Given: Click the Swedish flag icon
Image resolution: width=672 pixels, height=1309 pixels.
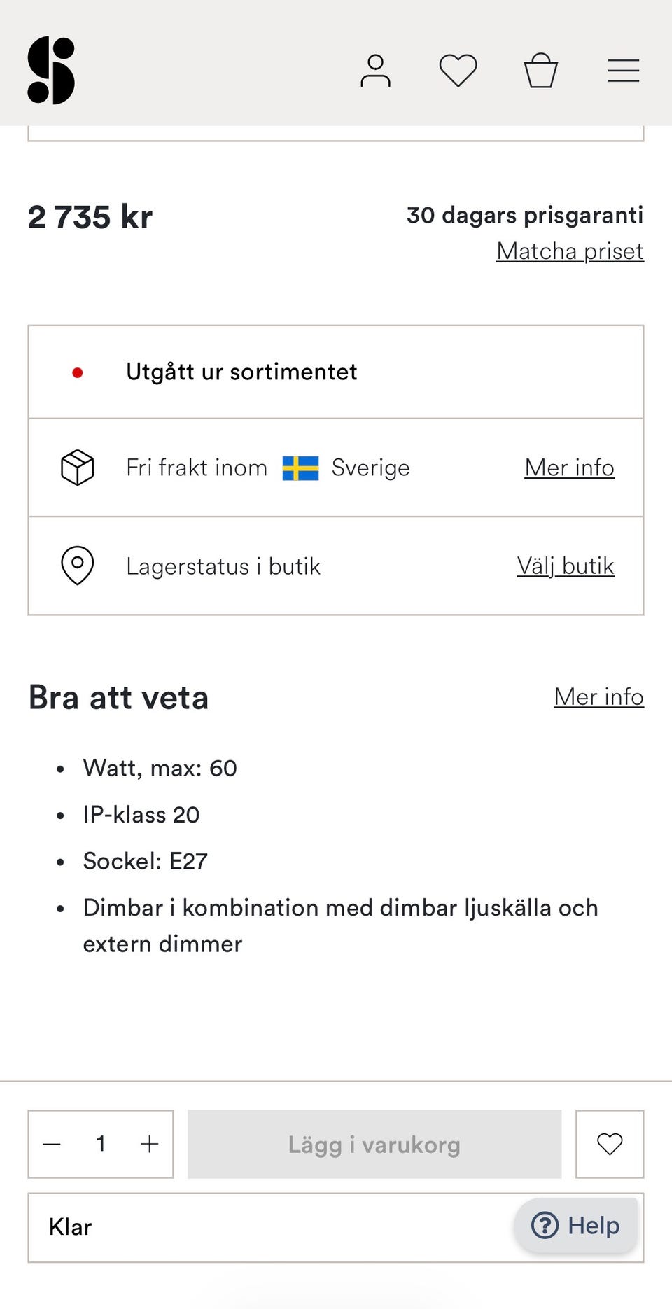Looking at the screenshot, I should pyautogui.click(x=300, y=468).
